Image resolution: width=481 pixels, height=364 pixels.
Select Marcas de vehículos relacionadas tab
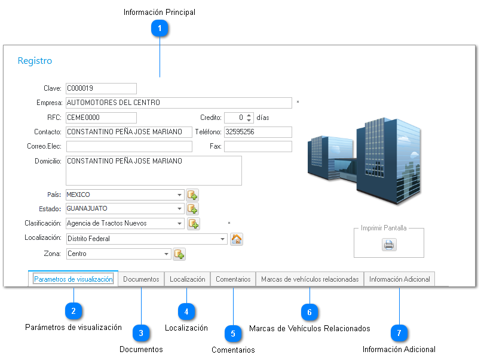pos(310,279)
